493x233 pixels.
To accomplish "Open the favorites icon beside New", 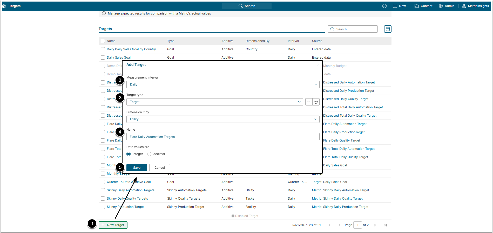I will pos(384,6).
